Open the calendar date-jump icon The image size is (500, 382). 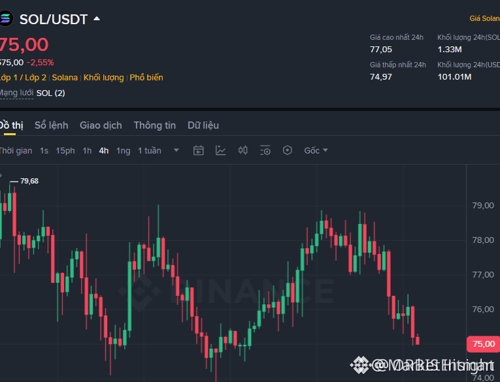[198, 150]
